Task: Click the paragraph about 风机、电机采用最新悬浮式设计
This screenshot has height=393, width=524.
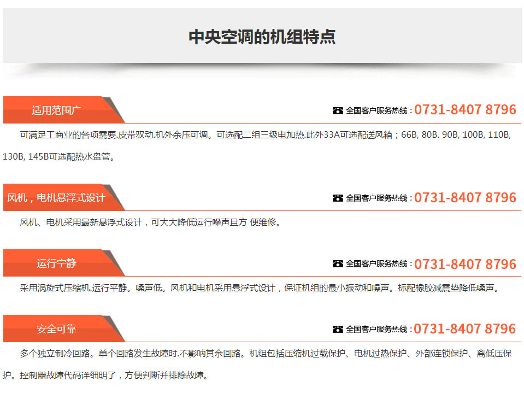Action: [x=150, y=222]
